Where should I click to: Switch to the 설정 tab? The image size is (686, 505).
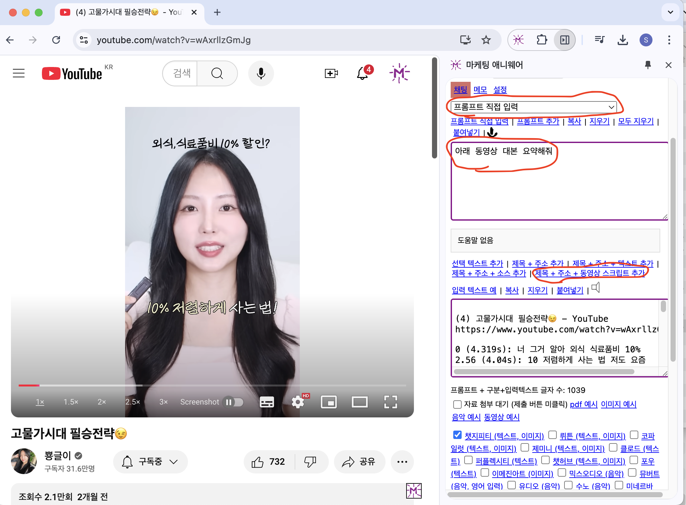coord(500,90)
